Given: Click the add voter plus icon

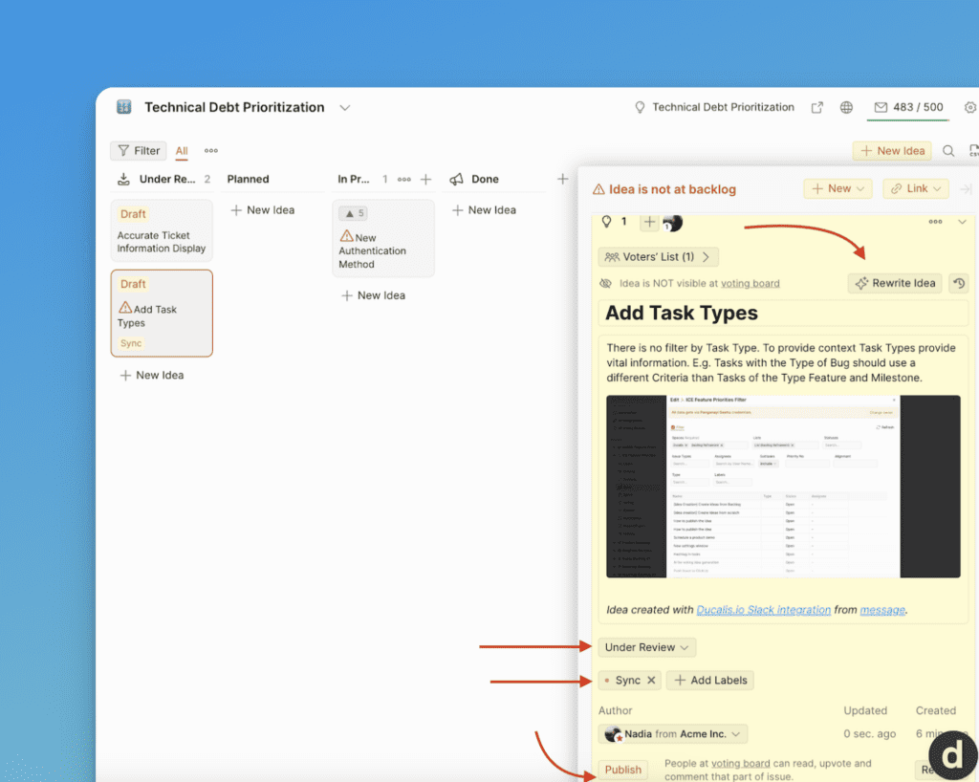Looking at the screenshot, I should pos(649,222).
